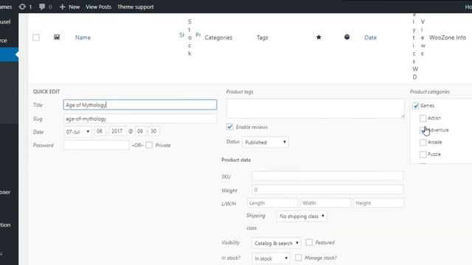Image resolution: width=472 pixels, height=265 pixels.
Task: Click the Slug field age-of-mythology
Action: coord(140,119)
